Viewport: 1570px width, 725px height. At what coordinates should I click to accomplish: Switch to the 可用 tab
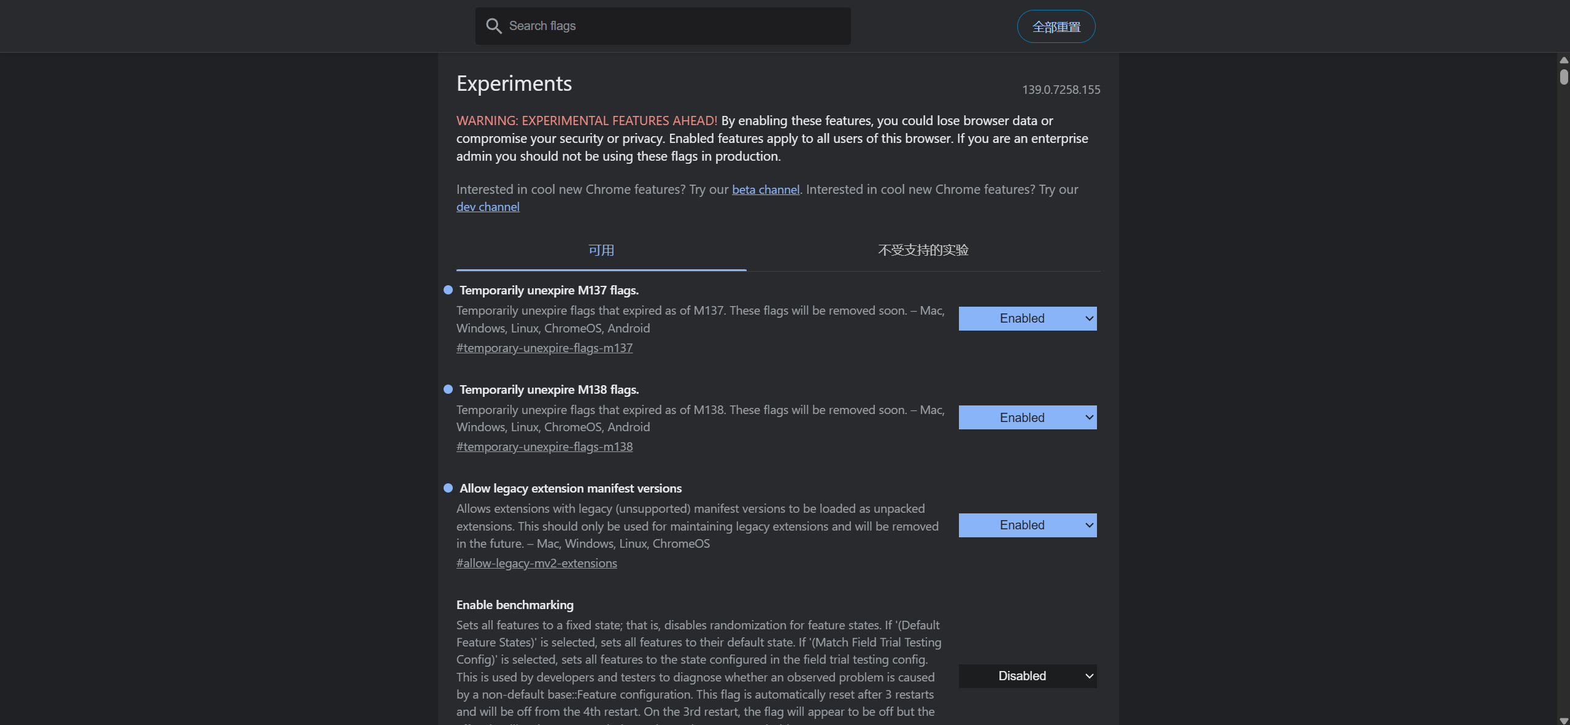point(601,250)
